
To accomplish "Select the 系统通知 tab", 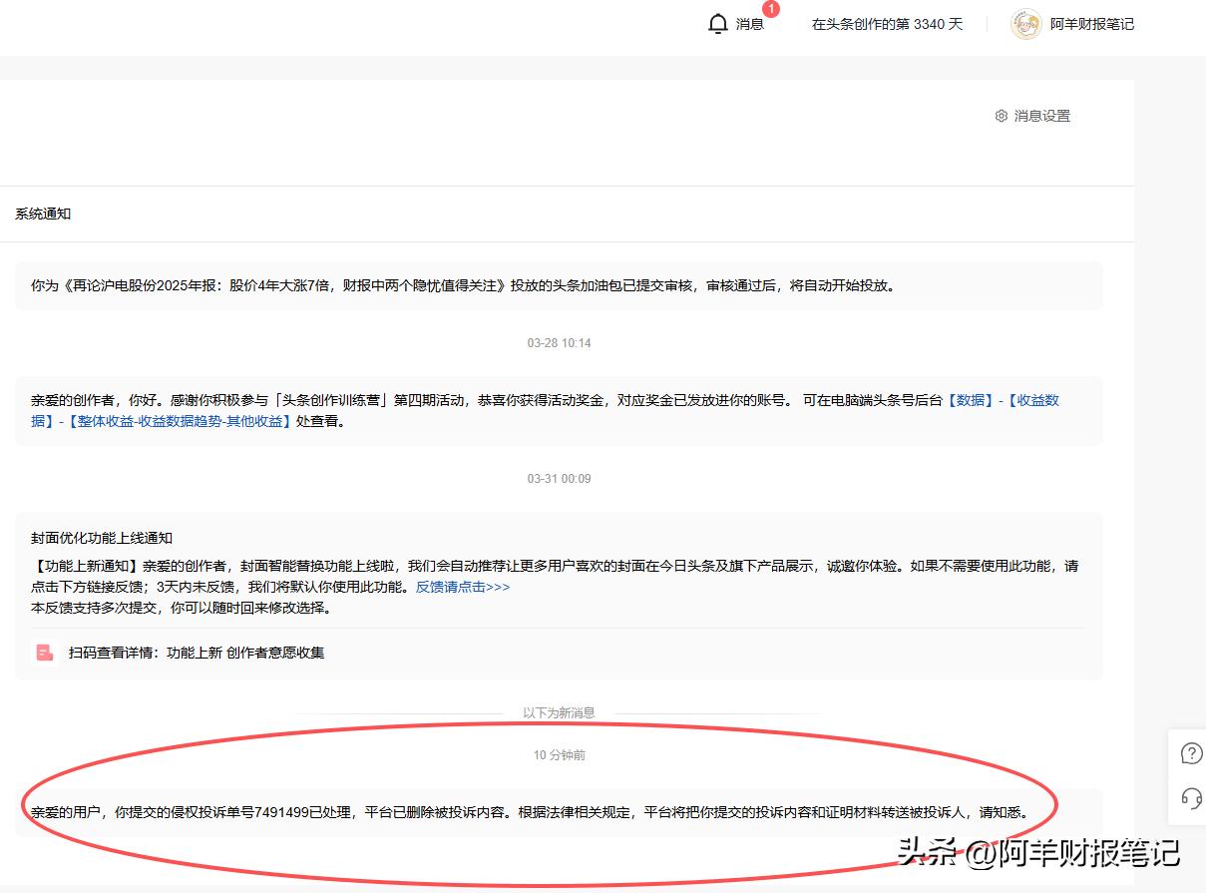I will pyautogui.click(x=43, y=213).
